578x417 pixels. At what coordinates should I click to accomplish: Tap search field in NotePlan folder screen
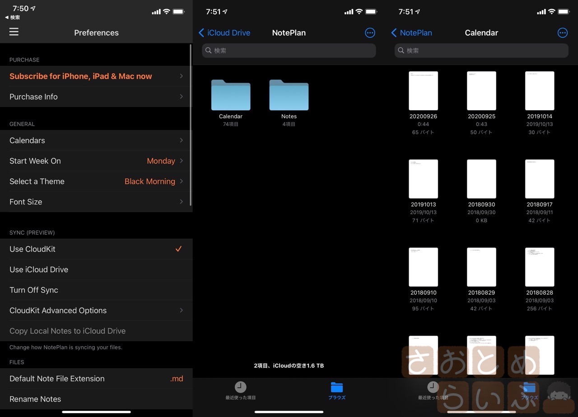tap(289, 51)
